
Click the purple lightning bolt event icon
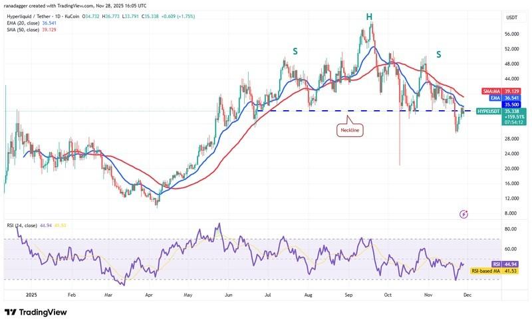464,214
